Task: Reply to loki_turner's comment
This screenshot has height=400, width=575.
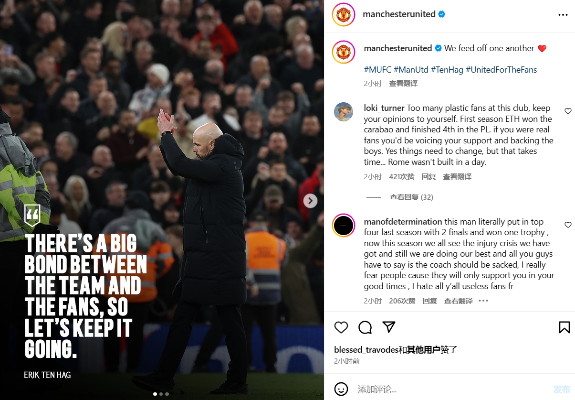Action: pyautogui.click(x=429, y=177)
